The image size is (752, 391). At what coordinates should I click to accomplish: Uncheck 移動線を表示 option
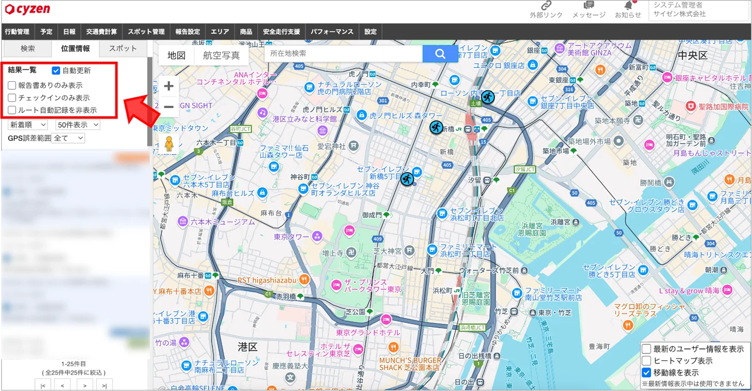pos(647,372)
